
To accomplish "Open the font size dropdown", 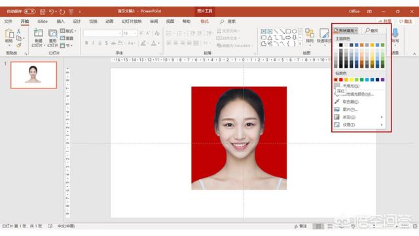I will tap(136, 33).
